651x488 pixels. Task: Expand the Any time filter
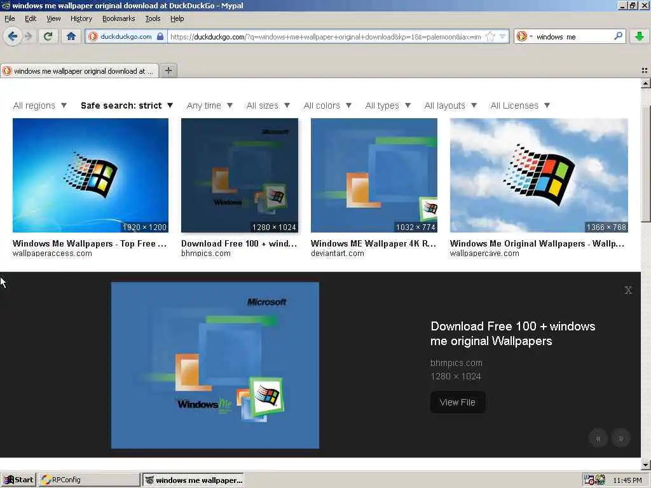pyautogui.click(x=209, y=105)
